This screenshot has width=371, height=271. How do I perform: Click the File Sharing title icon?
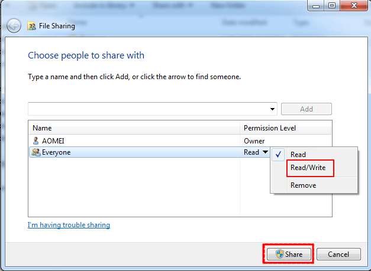tap(31, 26)
